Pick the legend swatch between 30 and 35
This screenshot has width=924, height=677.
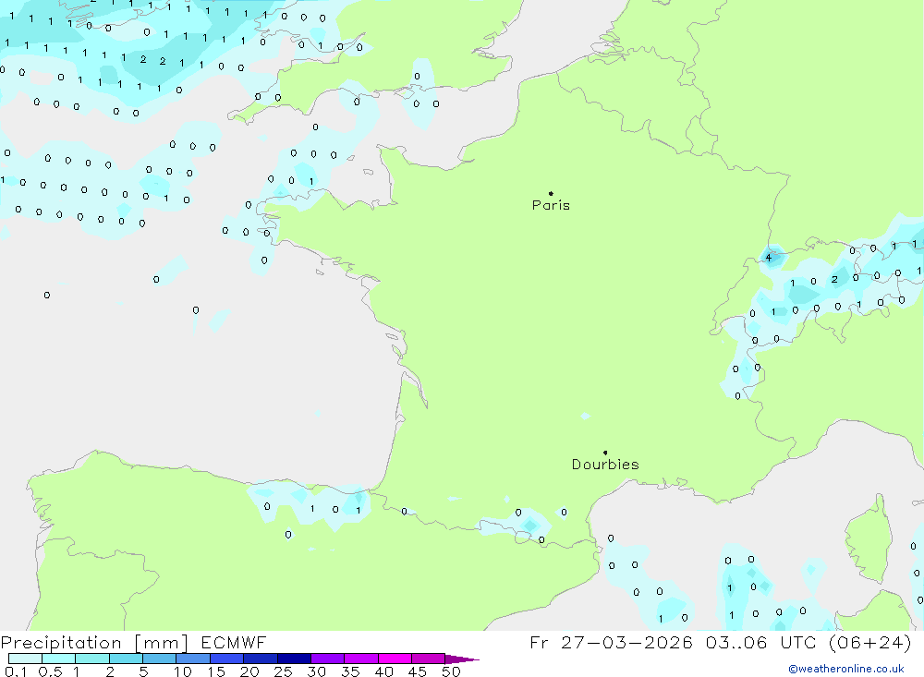click(x=328, y=659)
